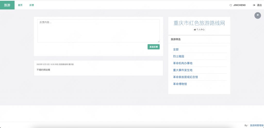264x128 pixels.
Task: Open the 反馈 navigation item
Action: (31, 5)
